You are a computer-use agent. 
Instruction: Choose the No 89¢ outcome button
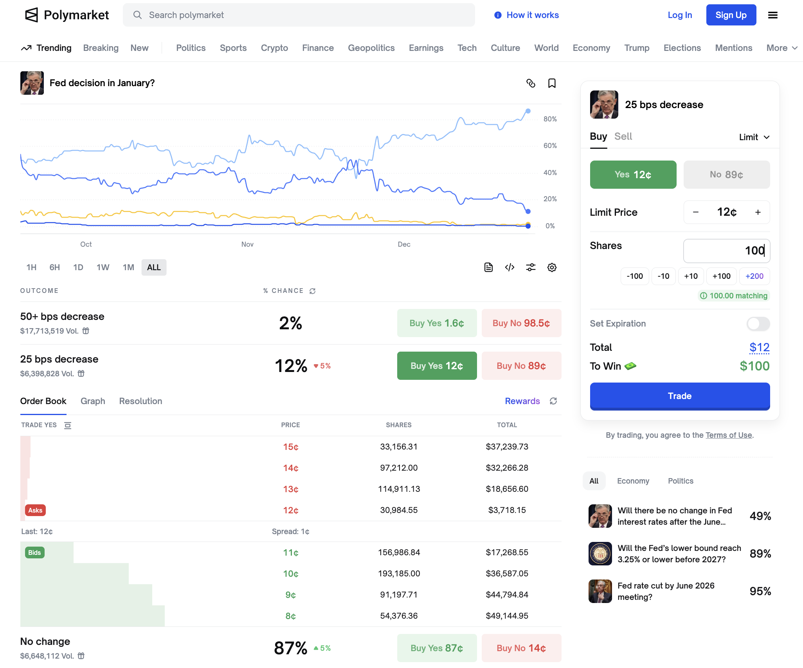click(x=726, y=175)
